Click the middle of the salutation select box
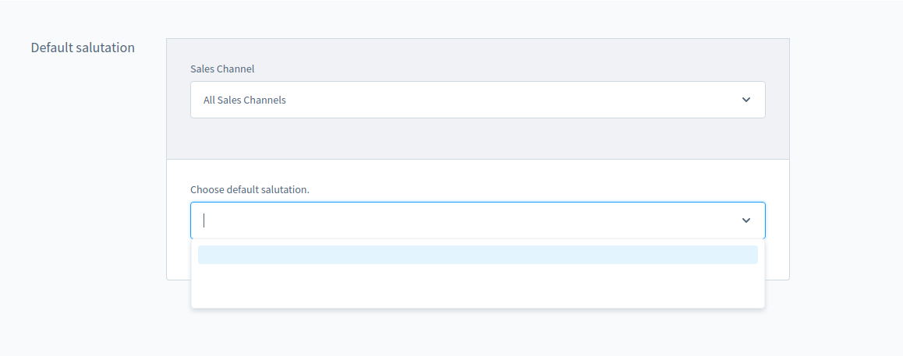The image size is (903, 356). click(x=477, y=220)
